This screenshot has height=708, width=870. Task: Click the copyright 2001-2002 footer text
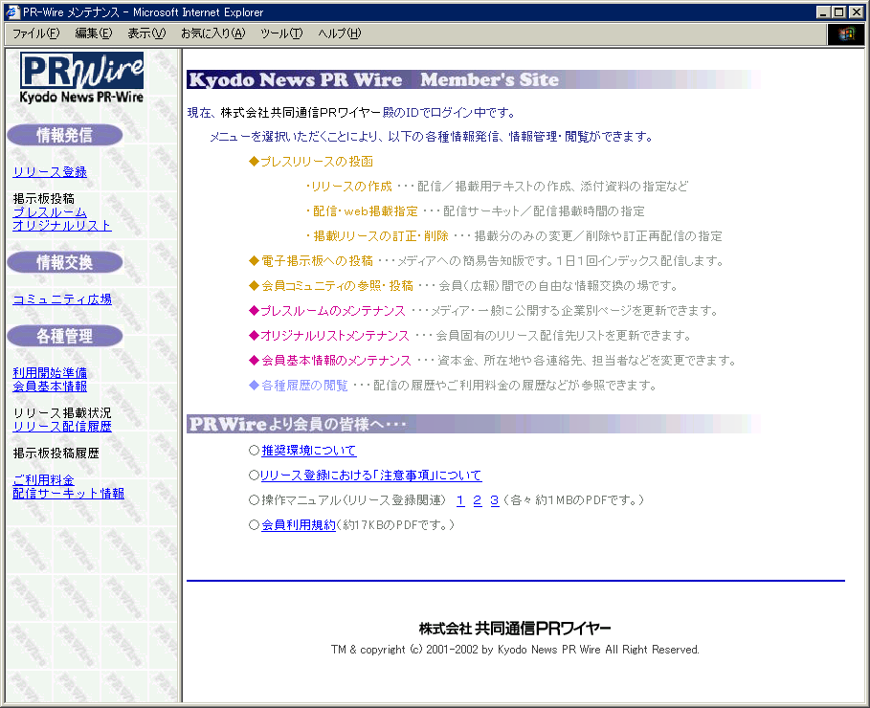coord(515,650)
